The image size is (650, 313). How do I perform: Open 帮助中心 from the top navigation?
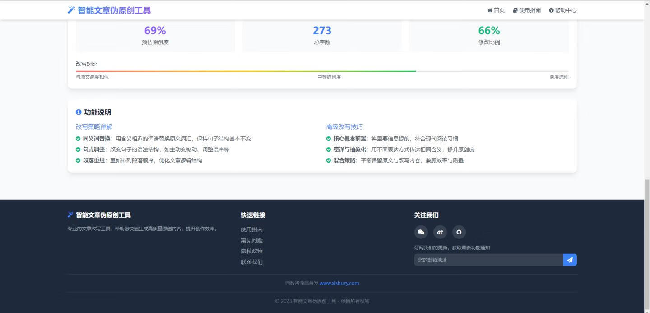(x=563, y=10)
